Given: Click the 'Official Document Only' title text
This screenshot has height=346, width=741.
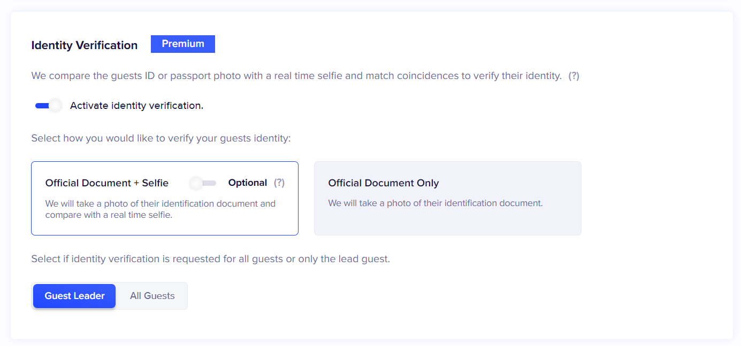Looking at the screenshot, I should point(384,183).
